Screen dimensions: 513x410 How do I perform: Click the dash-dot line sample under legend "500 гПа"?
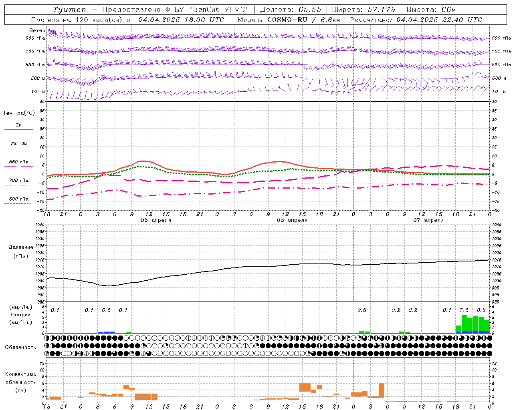pos(18,203)
